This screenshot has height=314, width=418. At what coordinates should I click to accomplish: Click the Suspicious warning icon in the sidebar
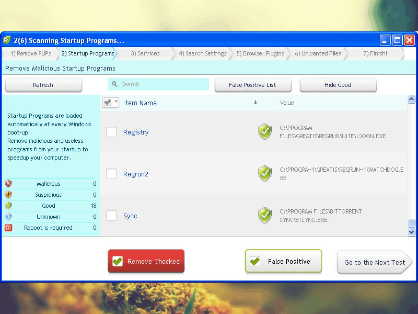(8, 195)
